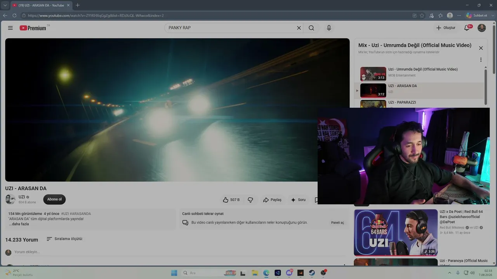Expand the Sohbet et dropdown arrow
The height and width of the screenshot is (279, 497).
tap(492, 15)
